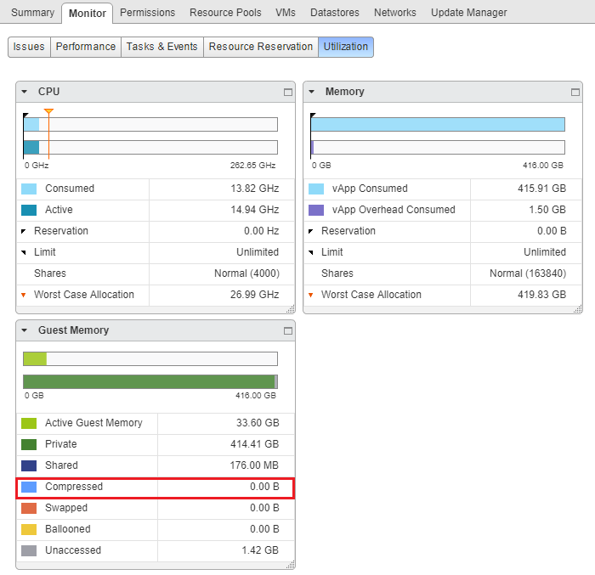Maximize the Guest Memory panel
This screenshot has height=575, width=595.
point(288,330)
